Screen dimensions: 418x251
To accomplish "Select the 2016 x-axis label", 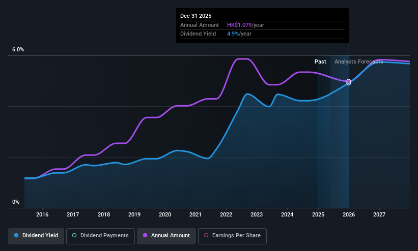I will pos(42,214).
